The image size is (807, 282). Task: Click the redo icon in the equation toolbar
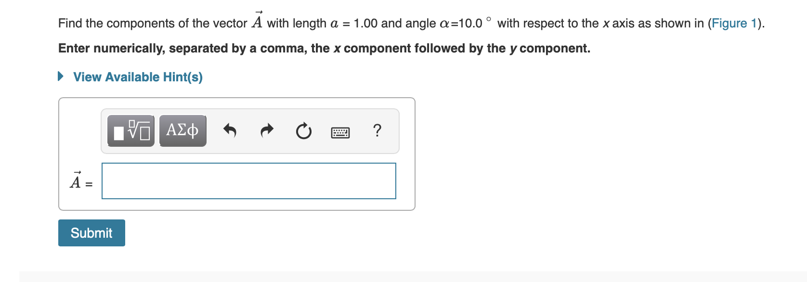[x=266, y=130]
